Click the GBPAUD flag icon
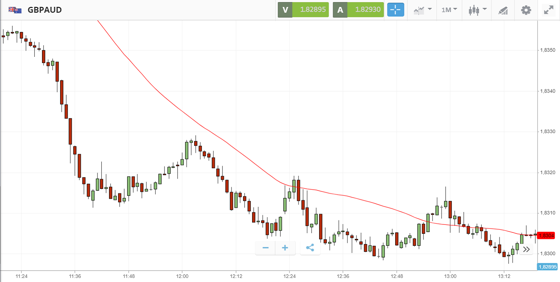560x282 pixels. pos(15,10)
